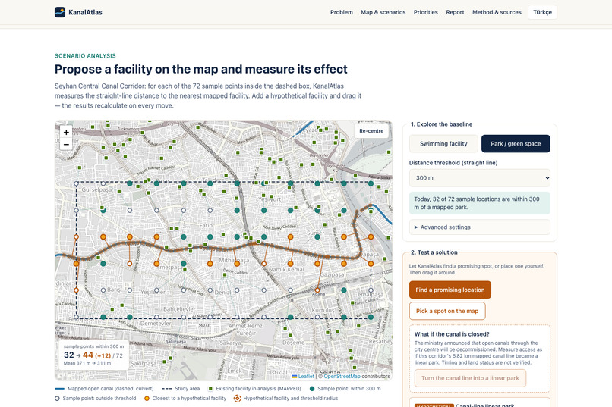612x407 pixels.
Task: Open the Problem nav item
Action: click(342, 12)
